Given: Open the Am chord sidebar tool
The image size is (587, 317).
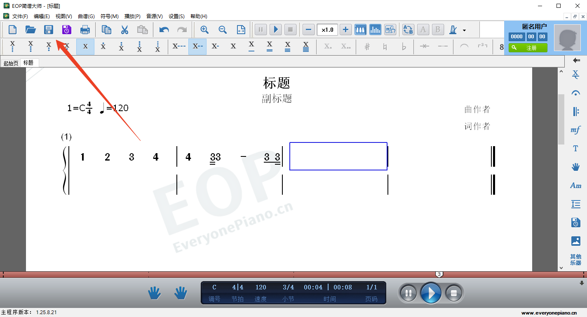Looking at the screenshot, I should [x=576, y=186].
